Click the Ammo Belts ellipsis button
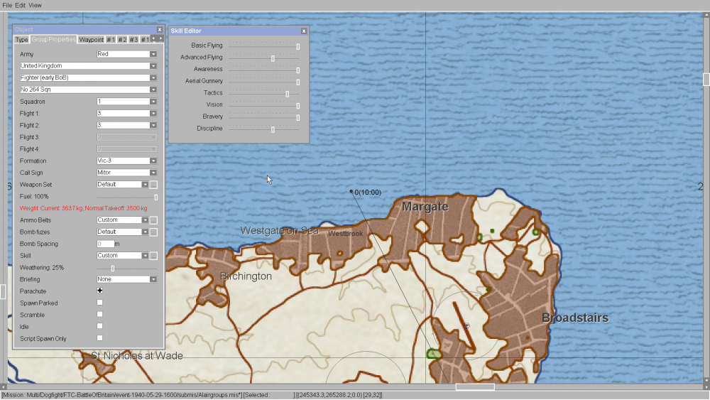The height and width of the screenshot is (400, 710). click(x=153, y=220)
